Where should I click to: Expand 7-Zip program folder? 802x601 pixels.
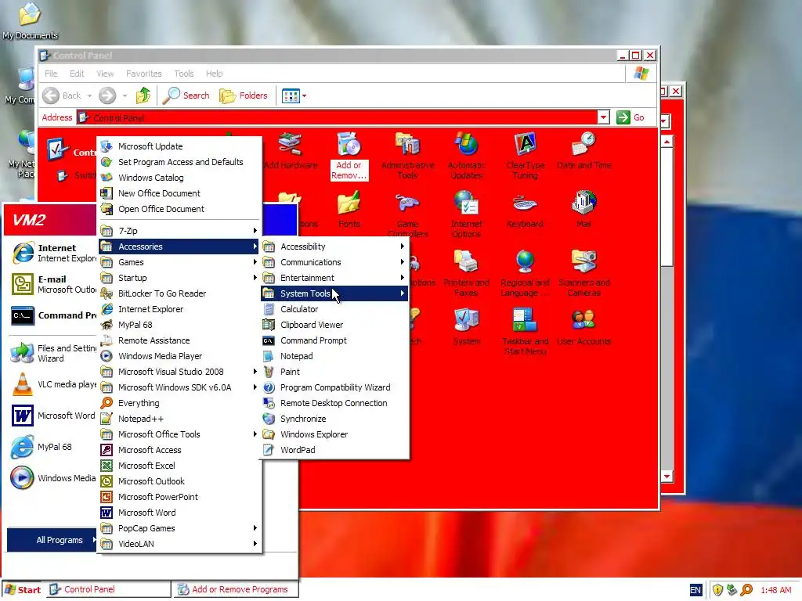[179, 231]
